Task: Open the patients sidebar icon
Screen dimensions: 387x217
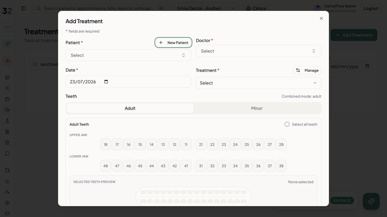Action: [7, 88]
